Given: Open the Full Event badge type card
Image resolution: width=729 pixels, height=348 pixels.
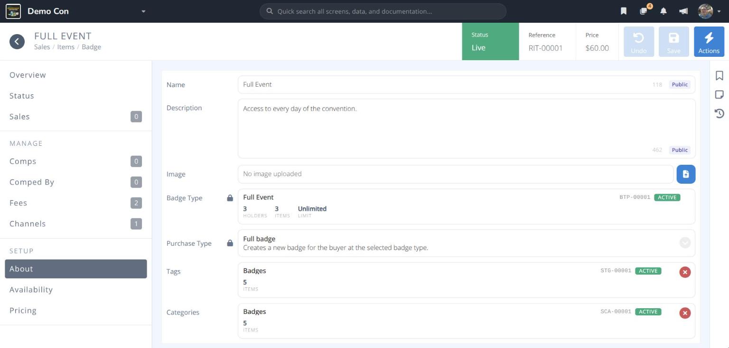Looking at the screenshot, I should pos(467,206).
